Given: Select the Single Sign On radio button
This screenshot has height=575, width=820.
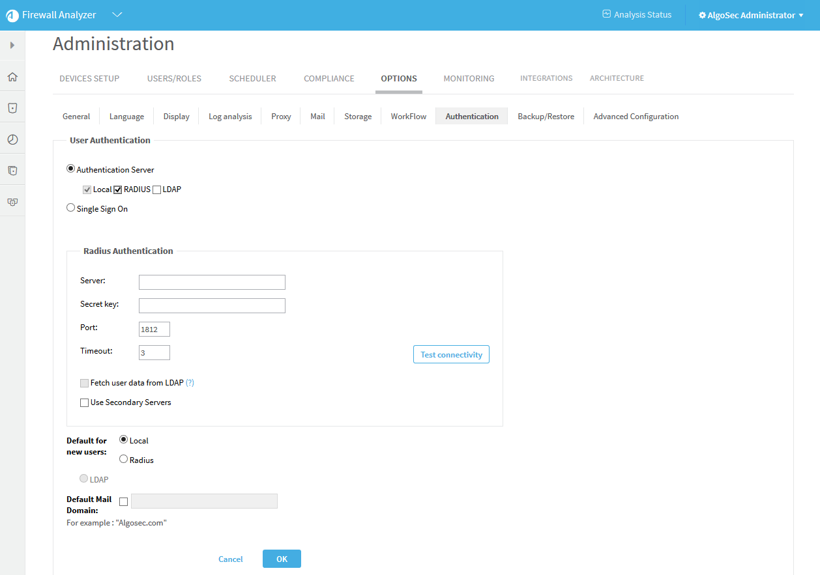Looking at the screenshot, I should click(x=70, y=208).
